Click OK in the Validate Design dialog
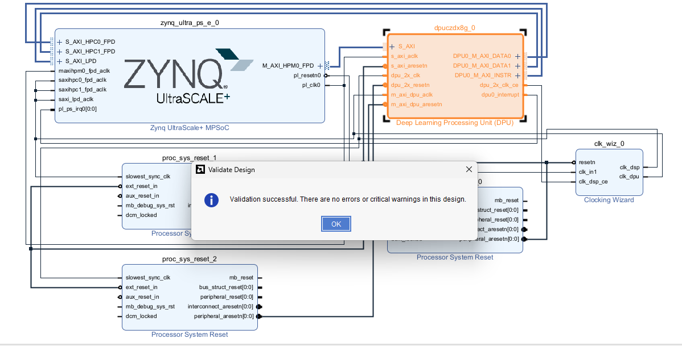The image size is (682, 347). click(336, 224)
